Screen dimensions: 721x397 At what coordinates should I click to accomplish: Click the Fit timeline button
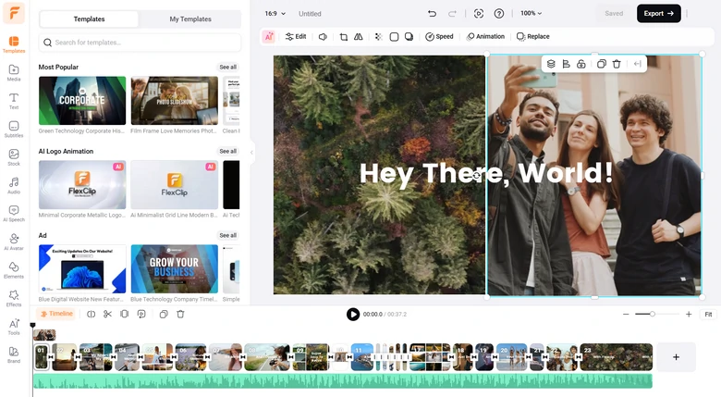point(708,314)
